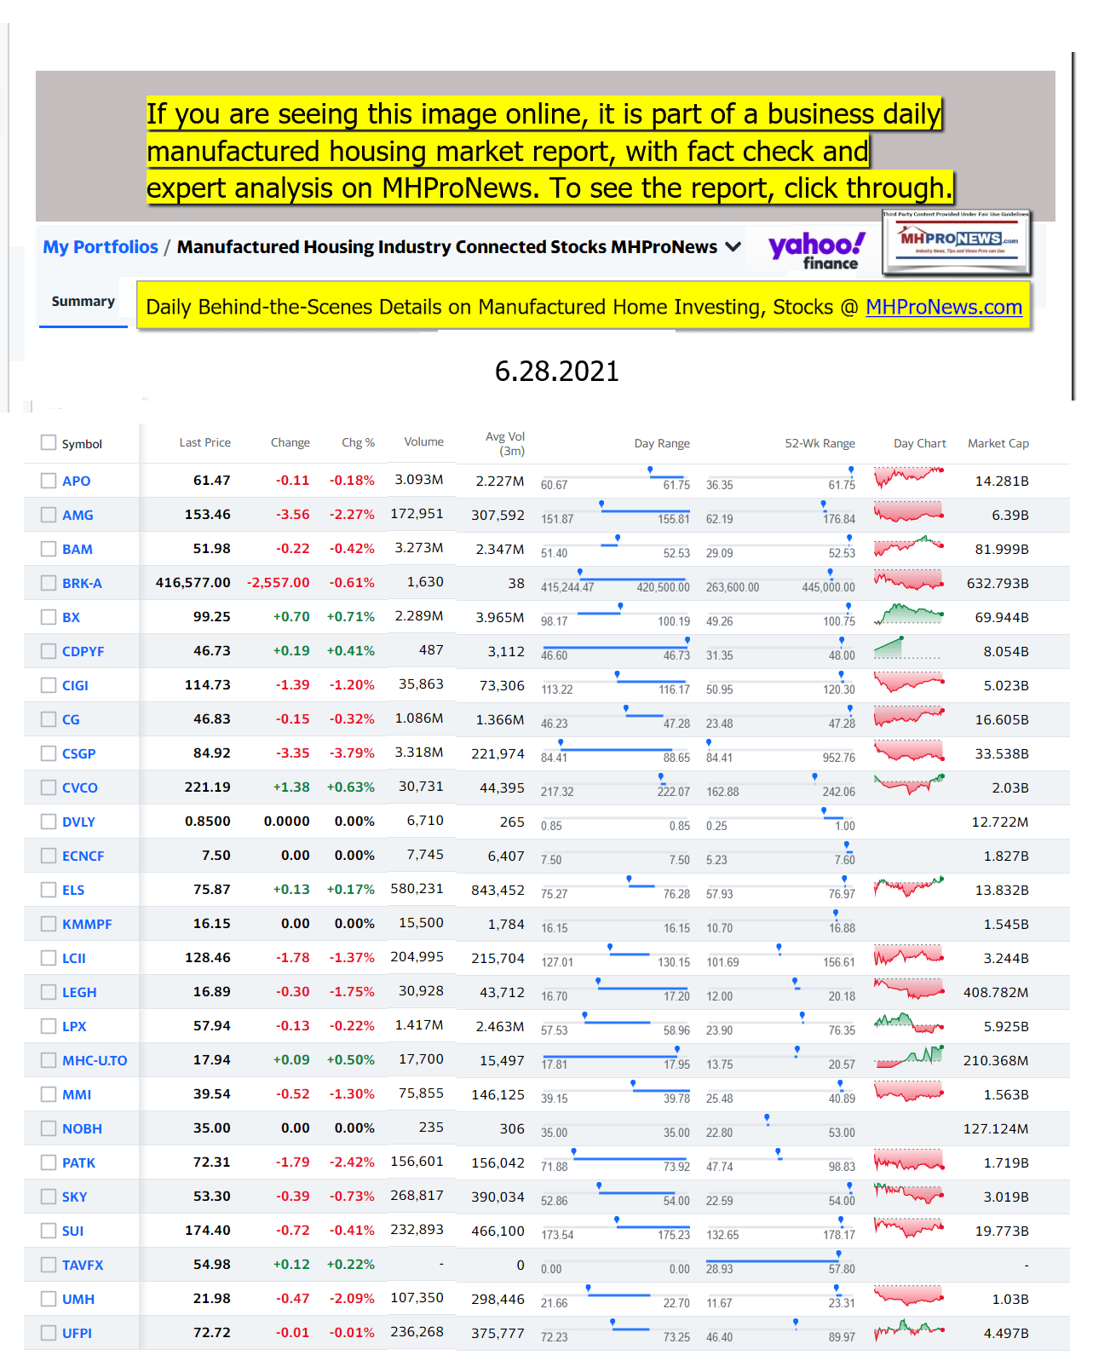1110x1367 pixels.
Task: Open the CIGI ticker link
Action: pos(75,685)
